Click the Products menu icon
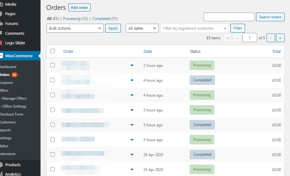This screenshot has height=176, width=290. tap(1, 165)
